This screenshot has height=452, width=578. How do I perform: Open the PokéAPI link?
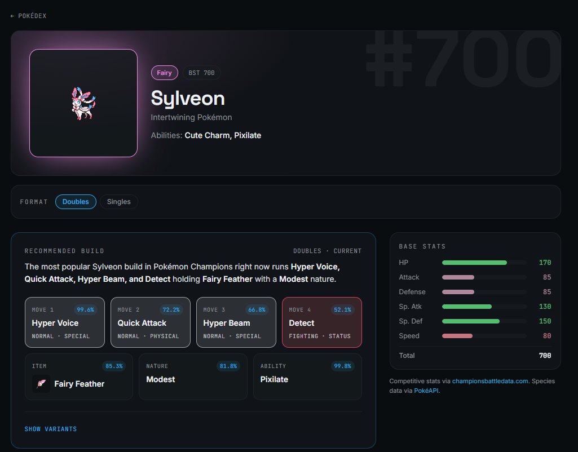426,391
